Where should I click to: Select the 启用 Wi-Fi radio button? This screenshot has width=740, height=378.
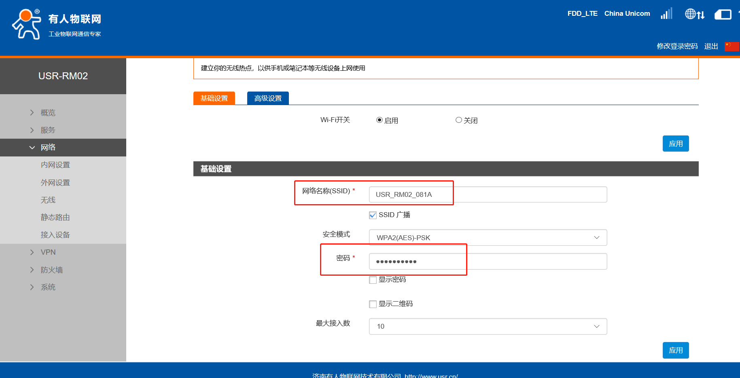click(380, 120)
